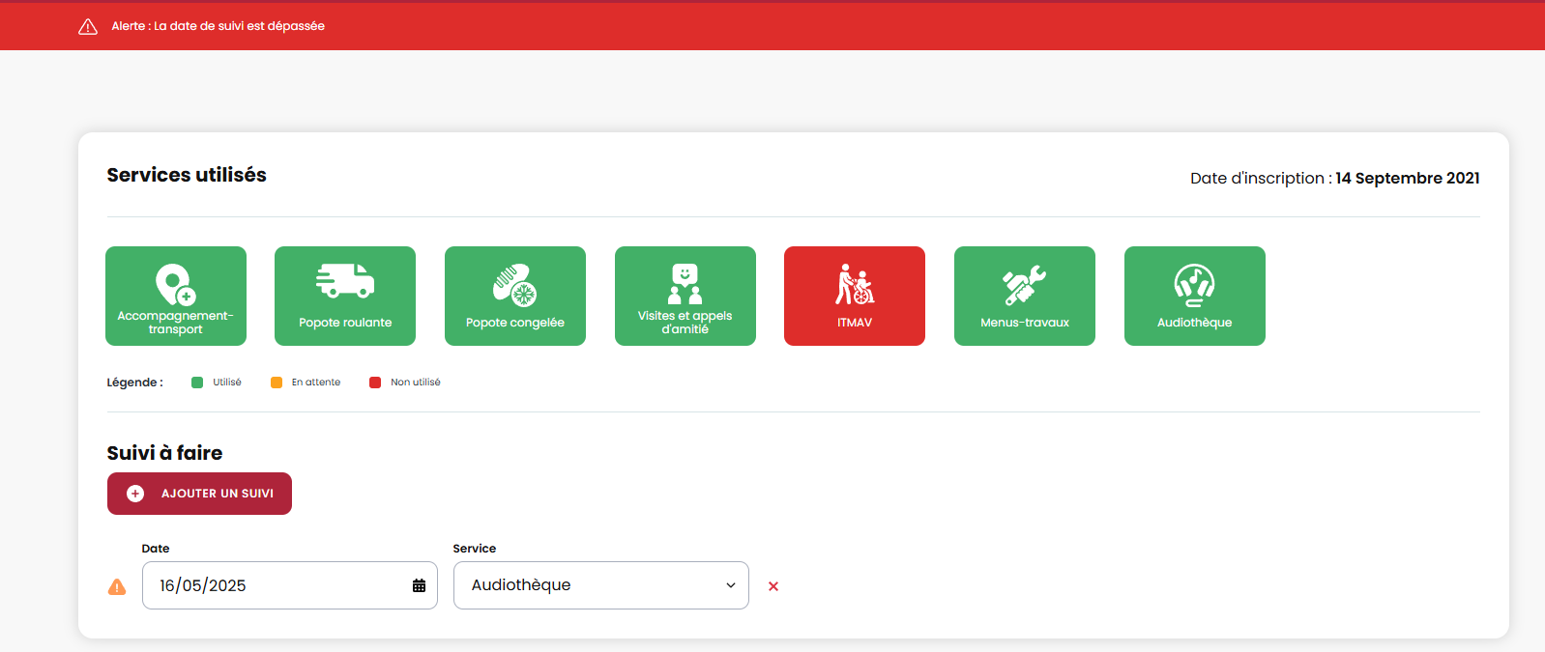Select the Popote roulante truck tile
1545x652 pixels.
345,296
